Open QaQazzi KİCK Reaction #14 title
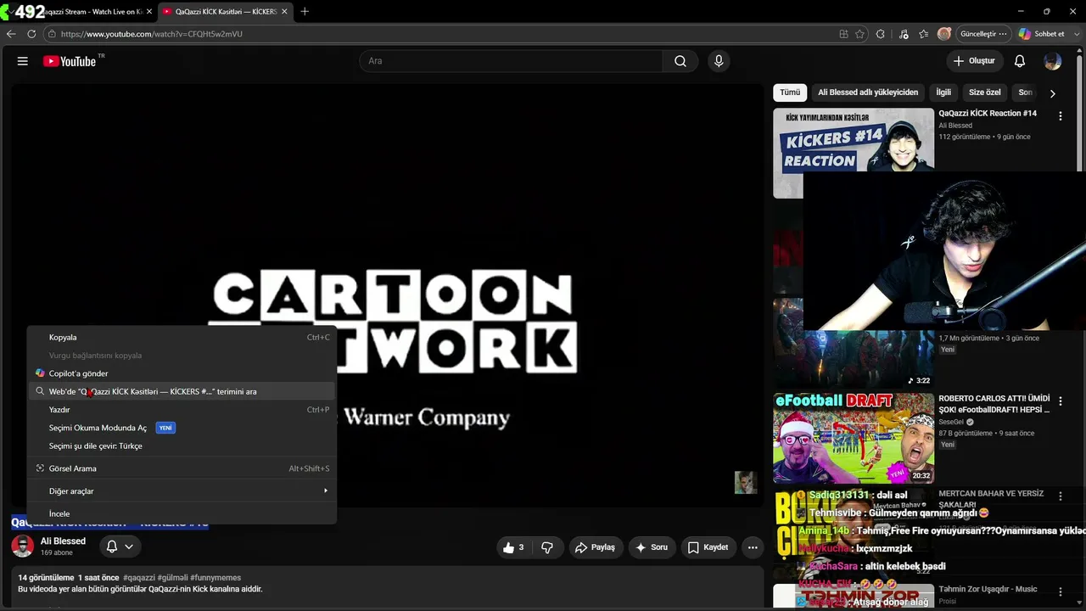The width and height of the screenshot is (1086, 611). [988, 114]
